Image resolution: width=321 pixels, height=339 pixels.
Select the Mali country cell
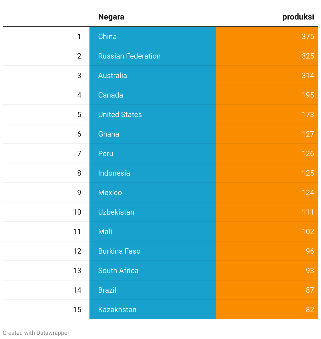(105, 231)
